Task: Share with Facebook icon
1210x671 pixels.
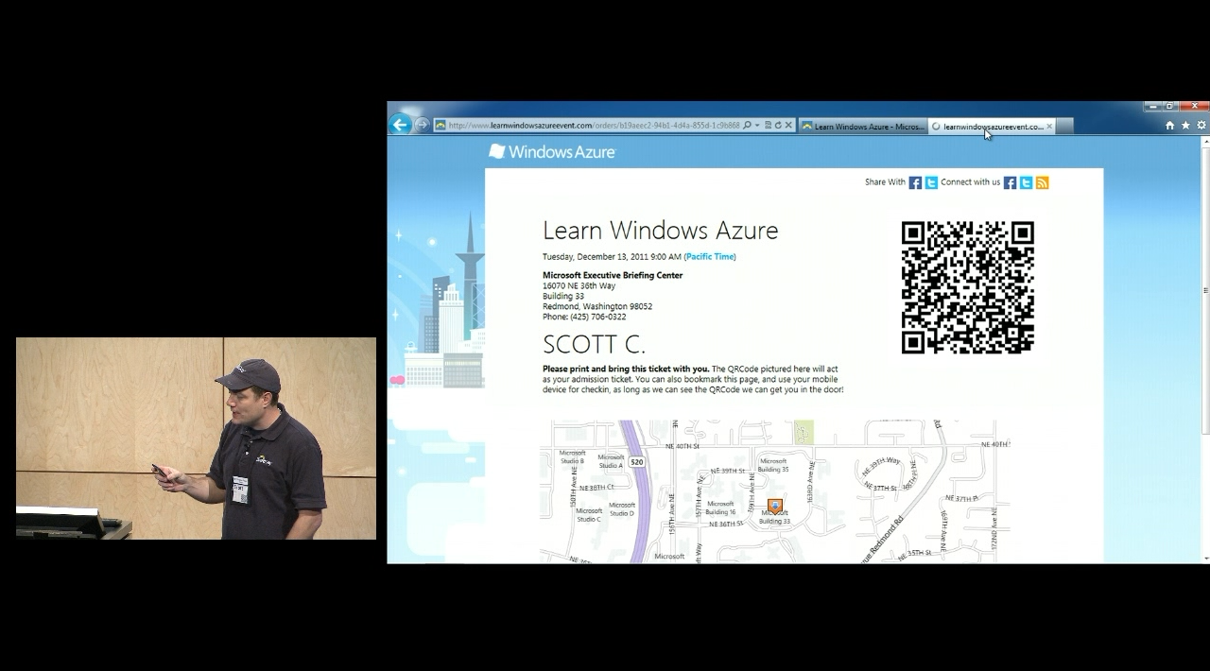Action: click(915, 182)
